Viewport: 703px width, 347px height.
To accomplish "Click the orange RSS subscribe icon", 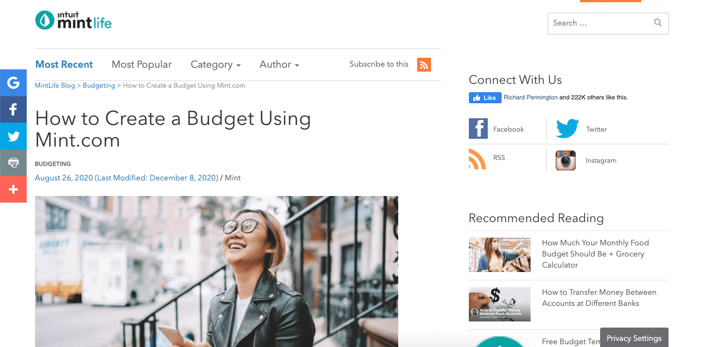I will point(424,64).
